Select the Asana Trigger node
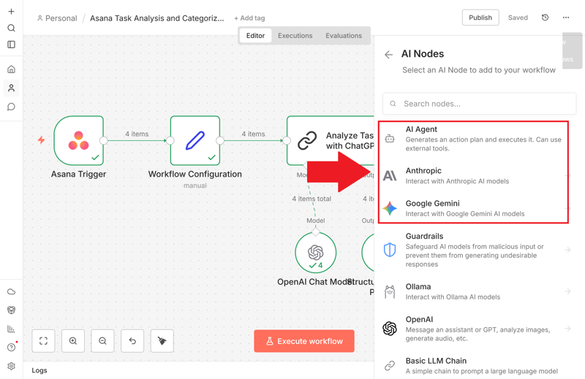 [79, 140]
